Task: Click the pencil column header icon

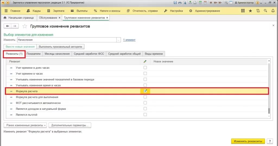Action: pyautogui.click(x=145, y=61)
